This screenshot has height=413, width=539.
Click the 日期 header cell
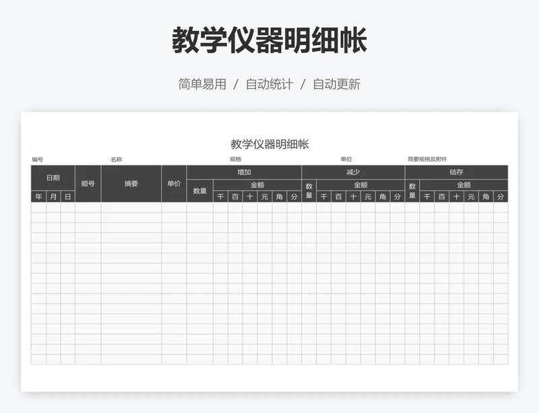(x=53, y=178)
